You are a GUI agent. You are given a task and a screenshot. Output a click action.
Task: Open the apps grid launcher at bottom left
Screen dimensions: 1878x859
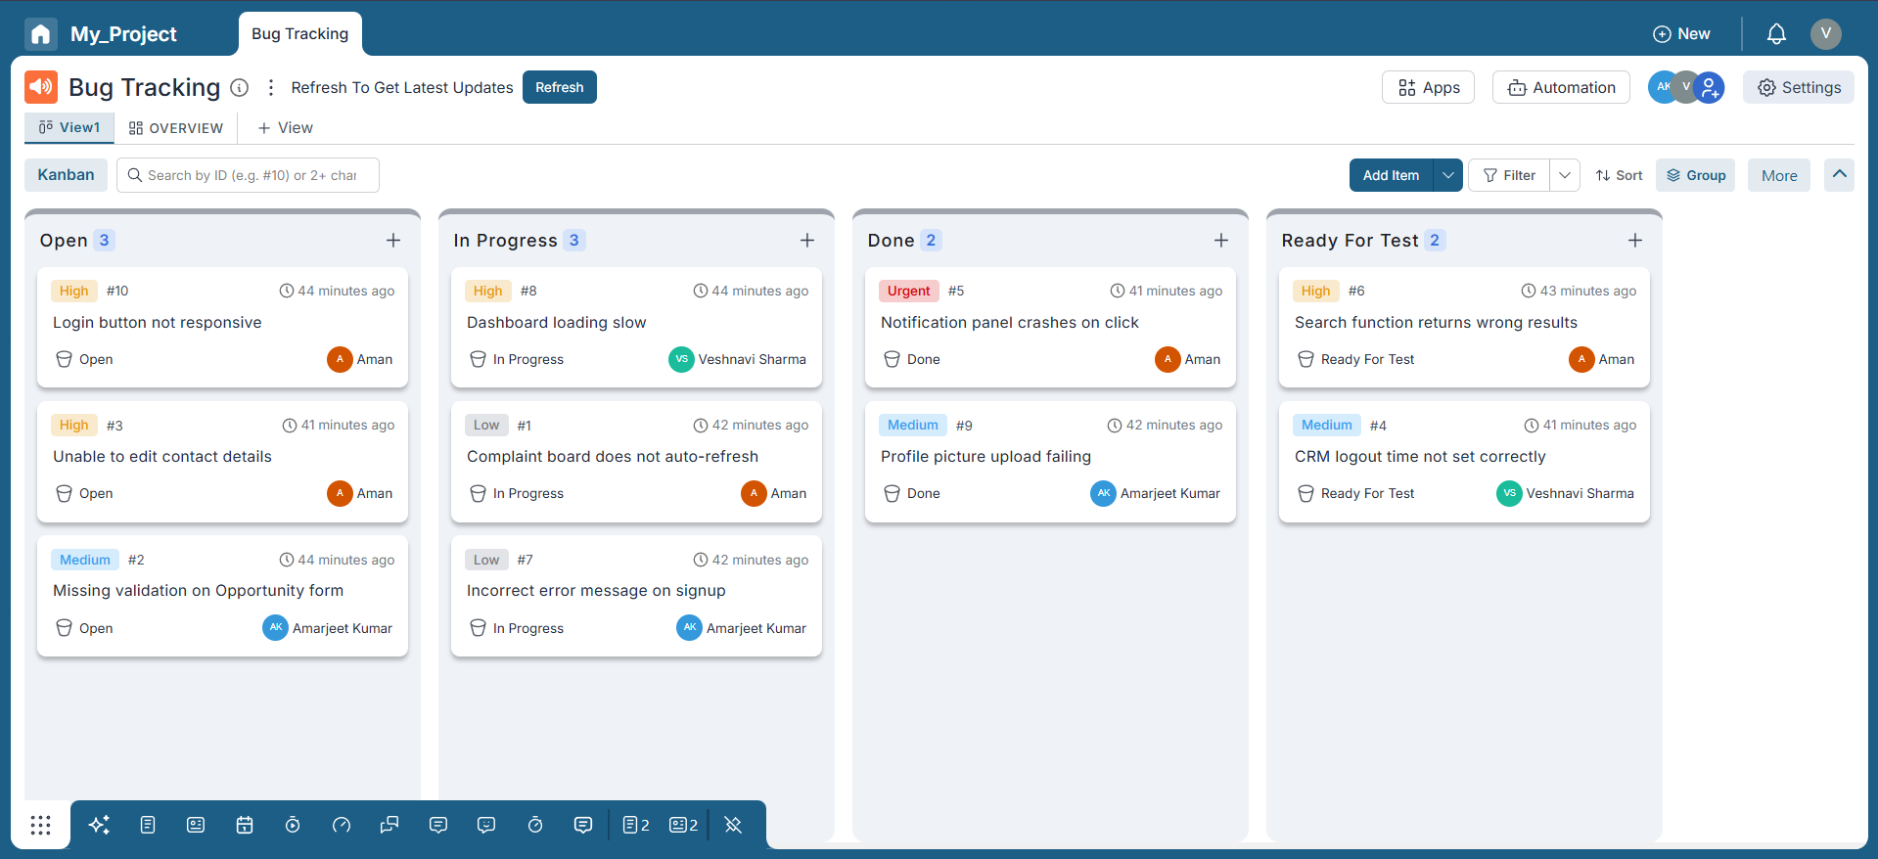click(40, 825)
